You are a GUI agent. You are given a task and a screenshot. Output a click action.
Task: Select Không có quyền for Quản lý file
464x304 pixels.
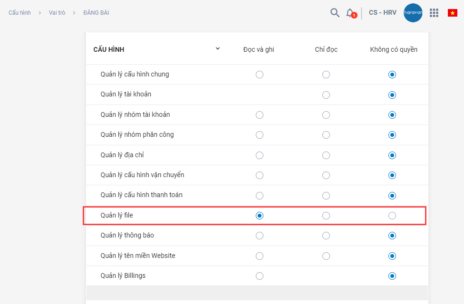point(392,216)
